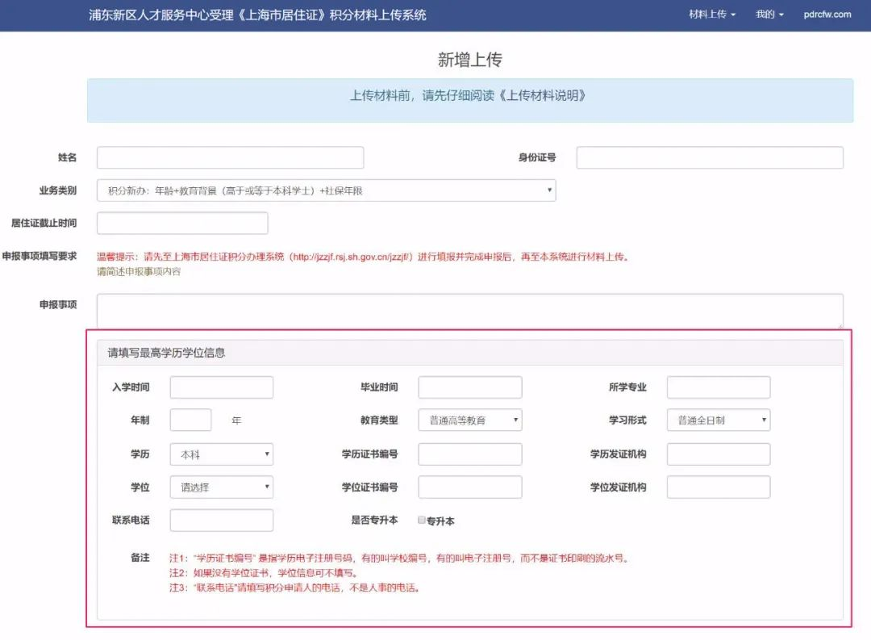Select the 入学时间 input field
Viewport: 871px width, 640px height.
[x=221, y=387]
